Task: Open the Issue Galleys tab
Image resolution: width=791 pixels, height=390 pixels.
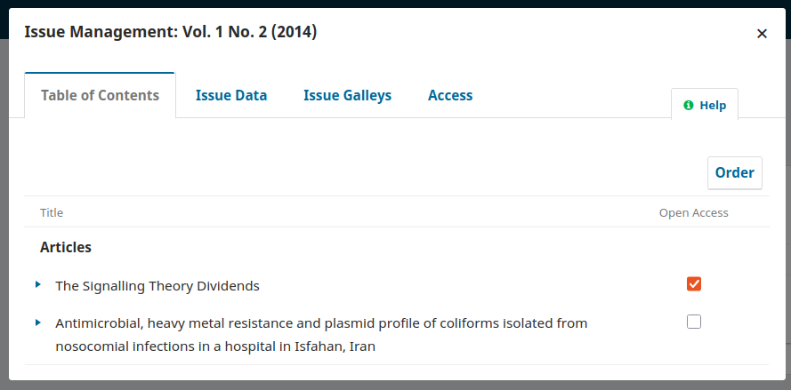Action: tap(347, 95)
